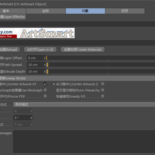Click the Layer Offset slider track
This screenshot has height=155, width=155.
point(101,58)
